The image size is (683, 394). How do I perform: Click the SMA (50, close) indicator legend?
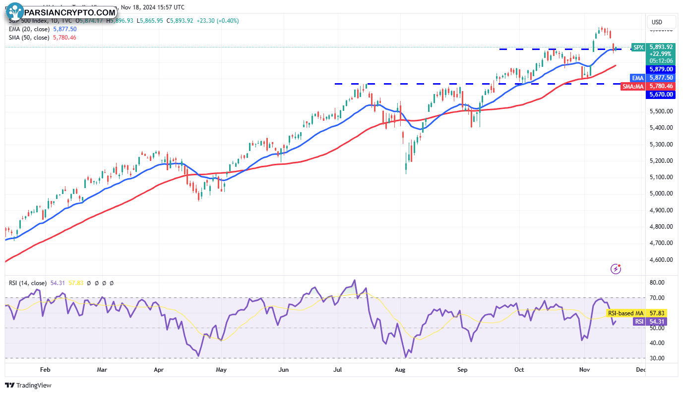pos(29,38)
